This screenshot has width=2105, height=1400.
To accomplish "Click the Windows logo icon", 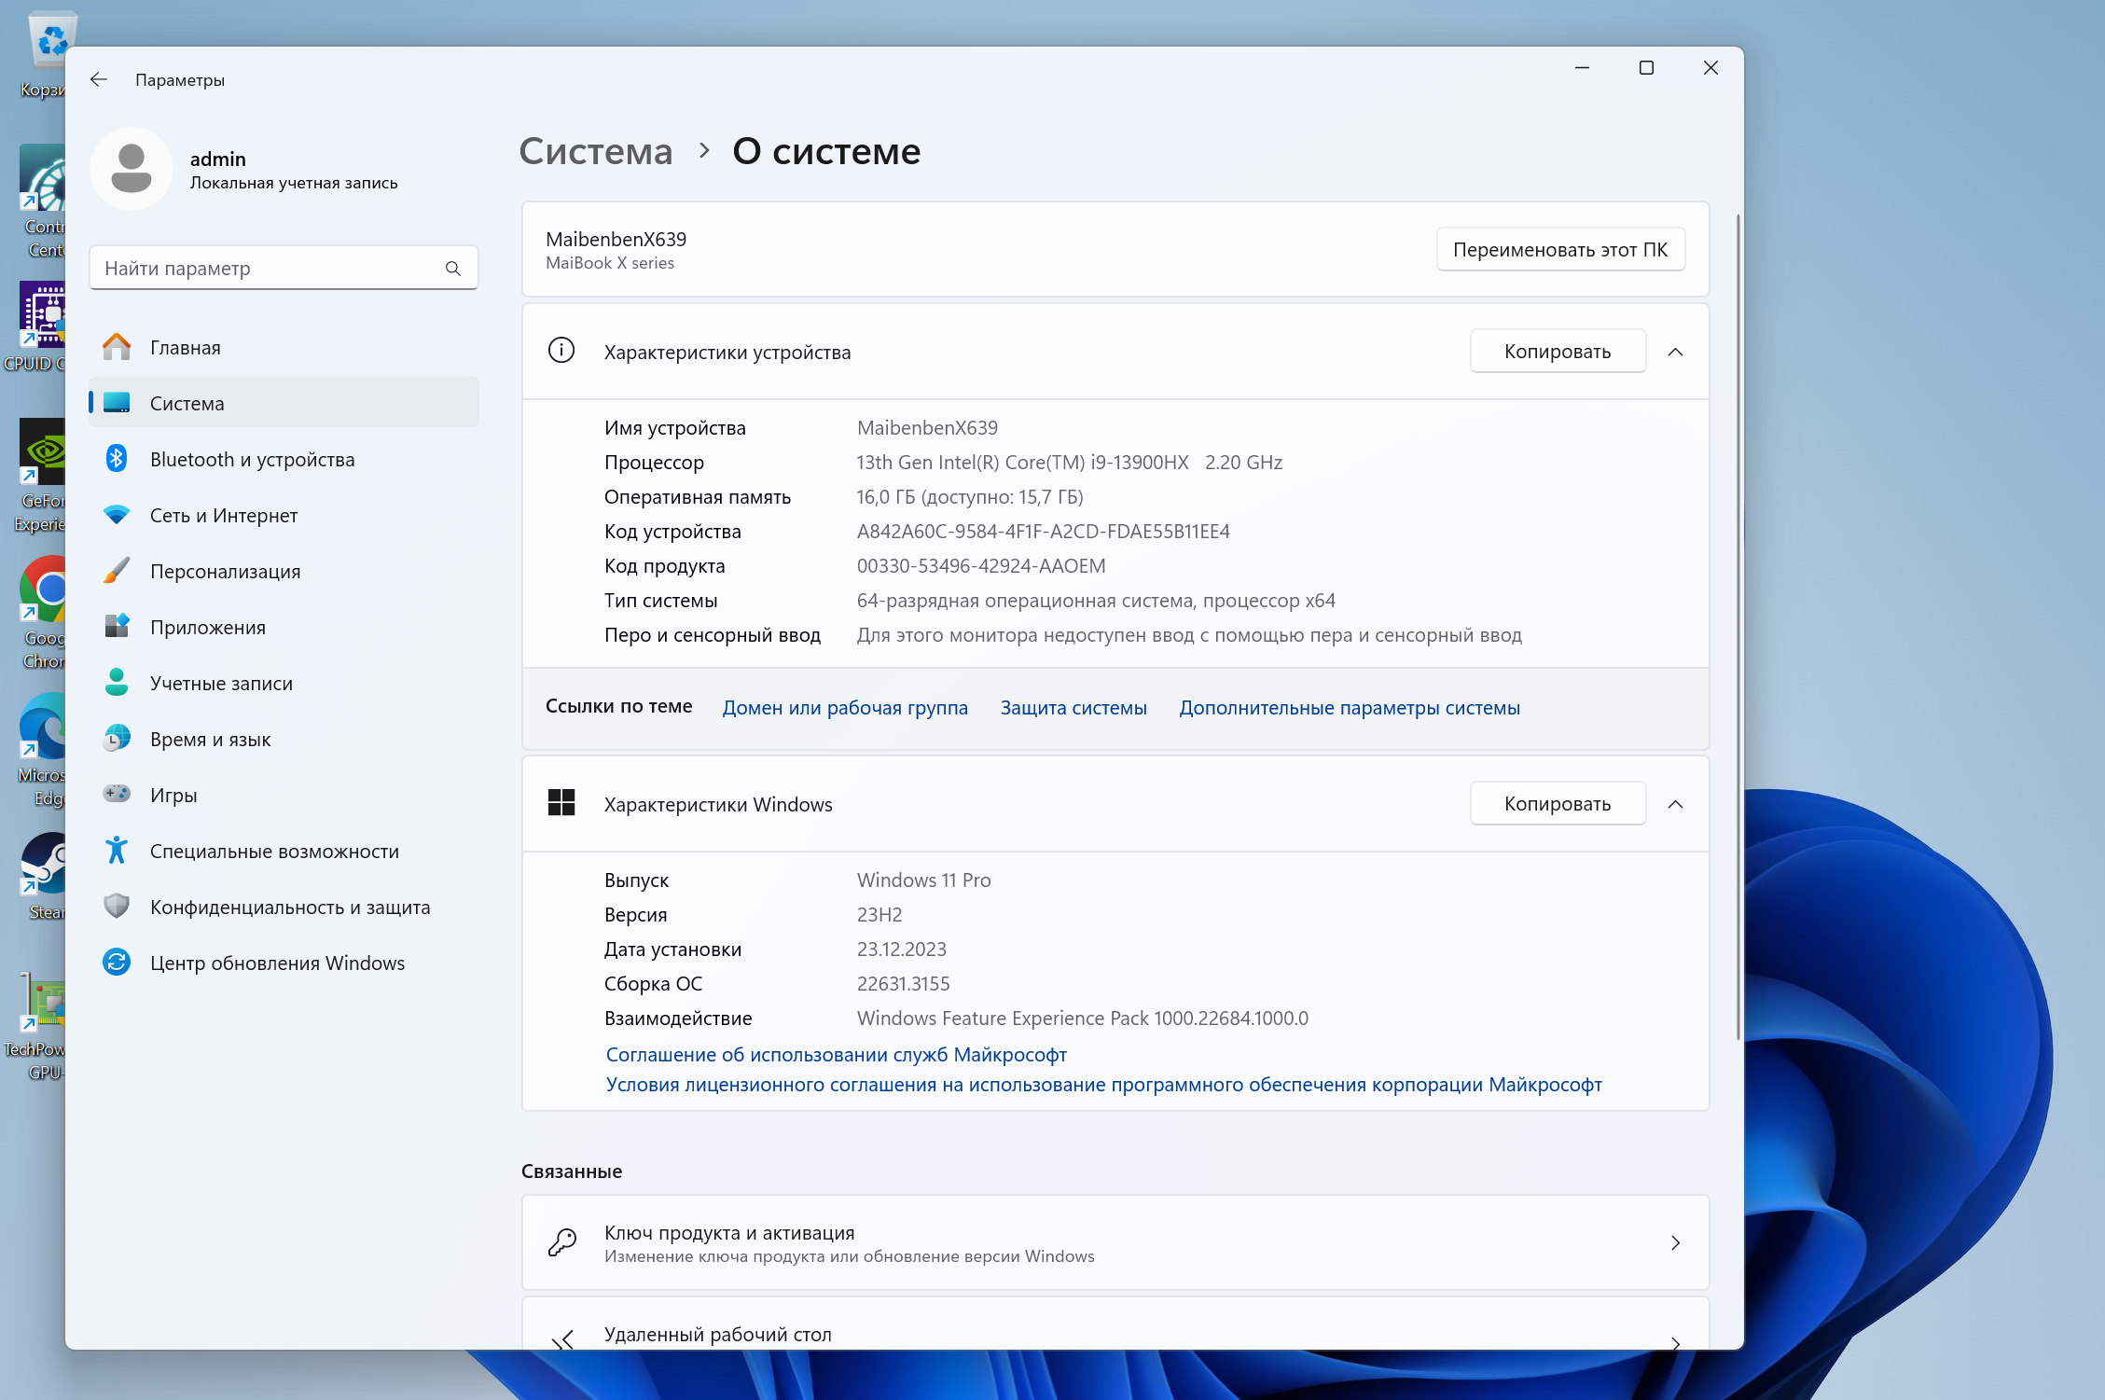I will pos(561,803).
